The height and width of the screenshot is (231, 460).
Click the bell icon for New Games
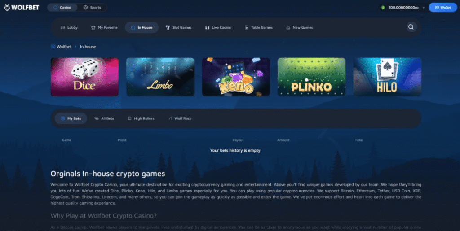(x=288, y=27)
